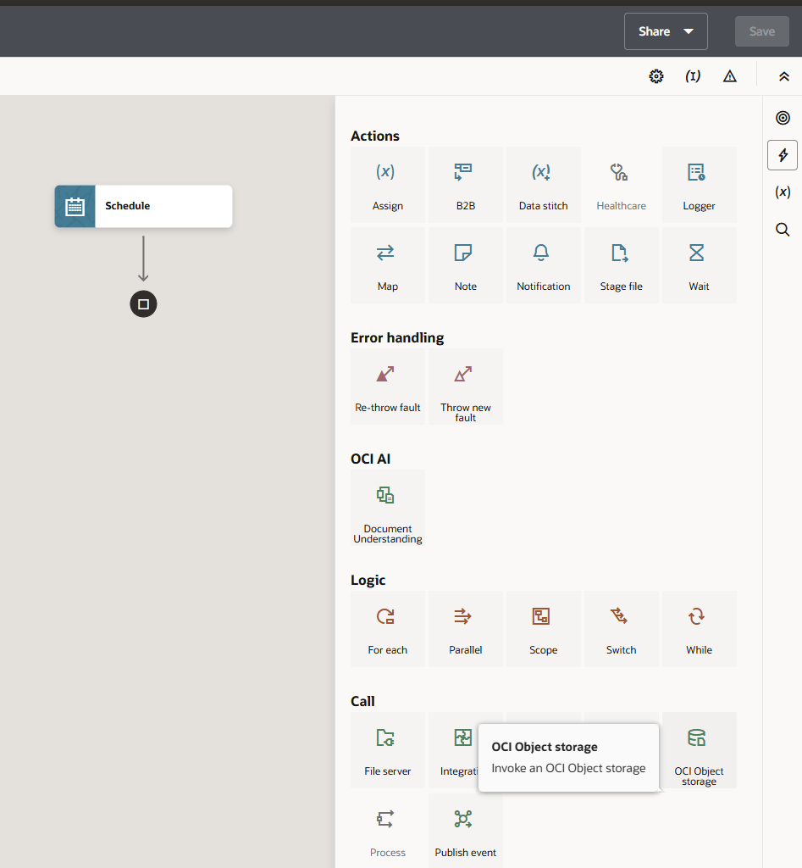Add a Re-throw fault handler
The width and height of the screenshot is (802, 868).
(x=387, y=387)
